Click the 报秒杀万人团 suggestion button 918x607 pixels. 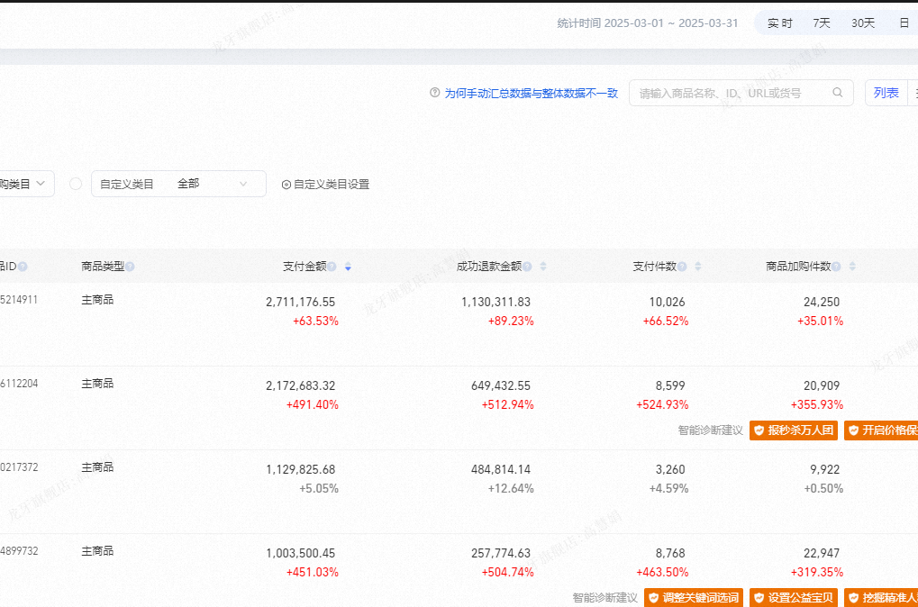pos(794,430)
